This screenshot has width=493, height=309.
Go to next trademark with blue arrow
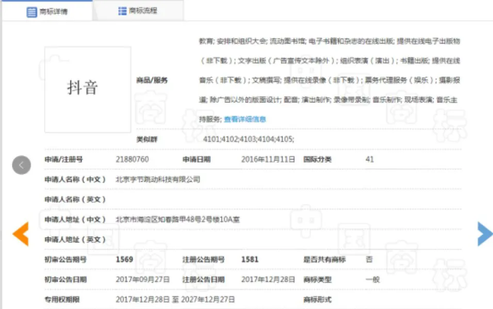(x=485, y=234)
